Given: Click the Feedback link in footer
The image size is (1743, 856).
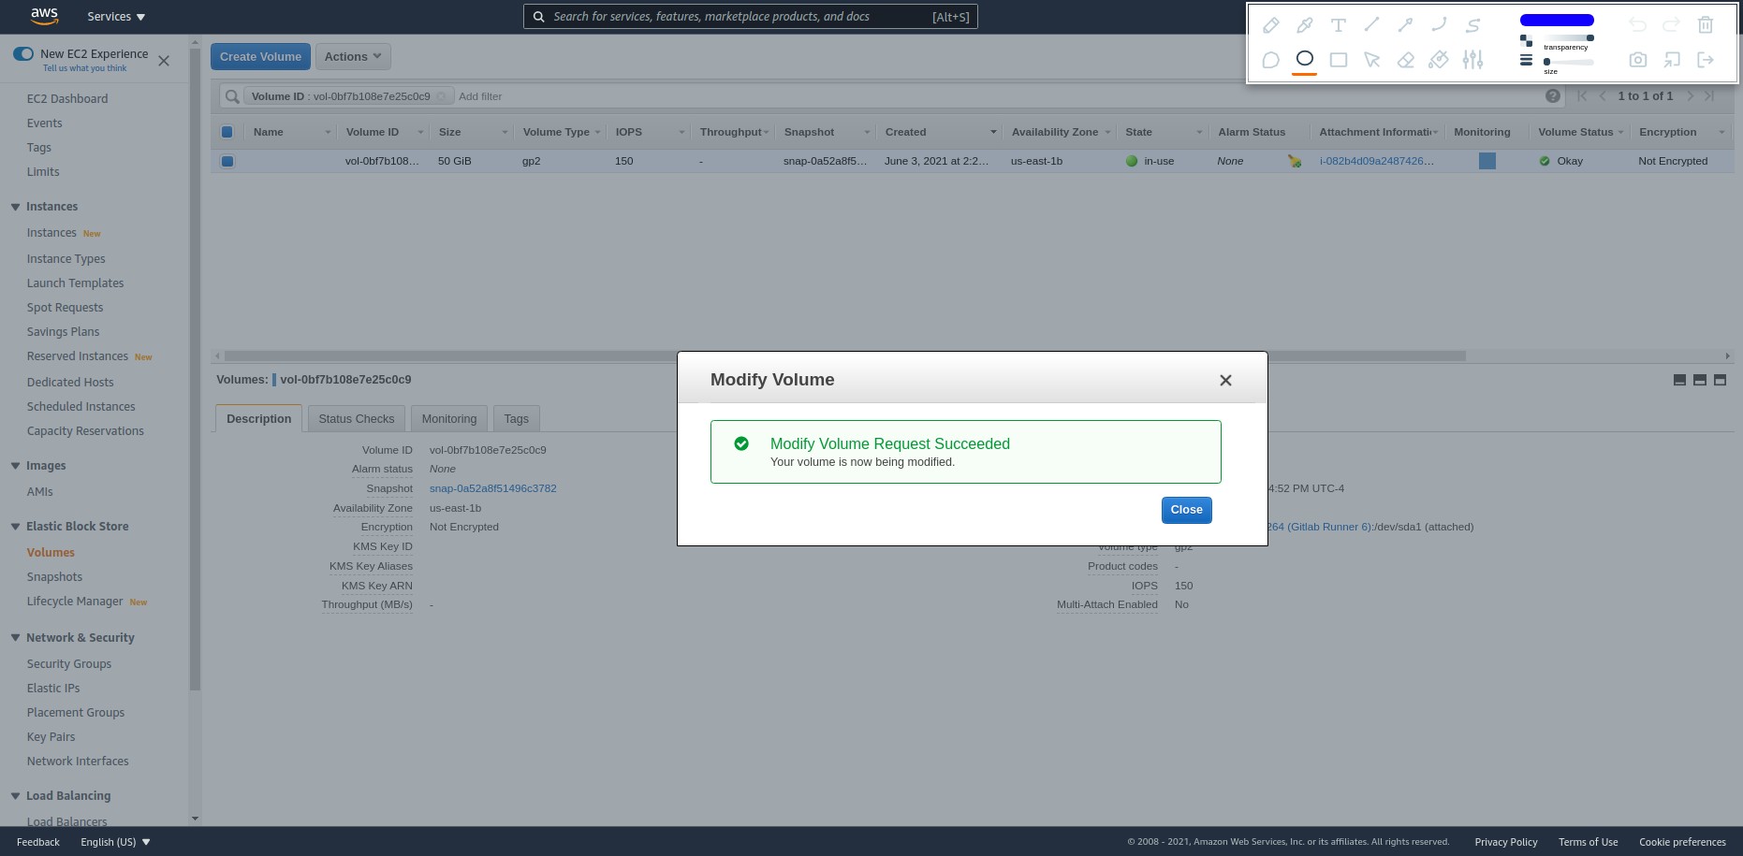Looking at the screenshot, I should click(x=38, y=842).
